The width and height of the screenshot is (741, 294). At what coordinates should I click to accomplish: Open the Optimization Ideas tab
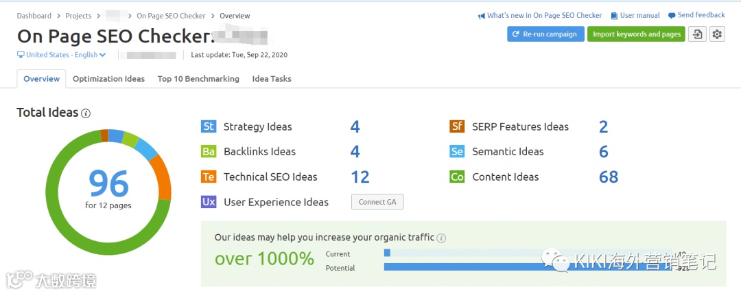[x=108, y=78]
